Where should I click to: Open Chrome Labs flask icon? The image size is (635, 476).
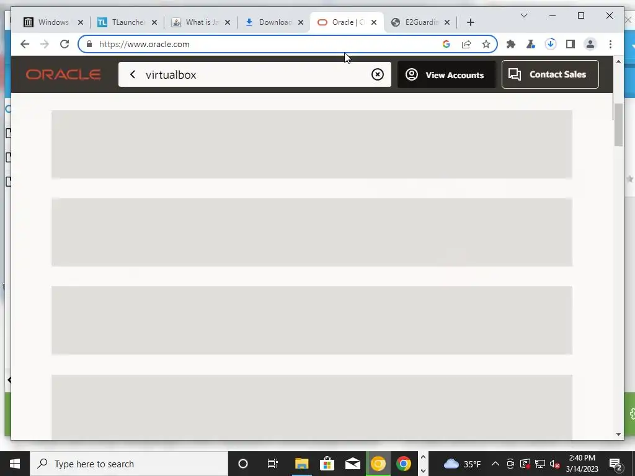531,44
